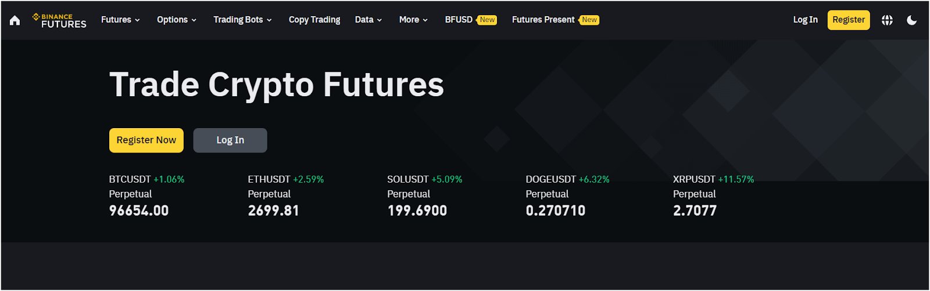Viewport: 930px width, 291px height.
Task: Click the home icon in navbar
Action: [15, 20]
